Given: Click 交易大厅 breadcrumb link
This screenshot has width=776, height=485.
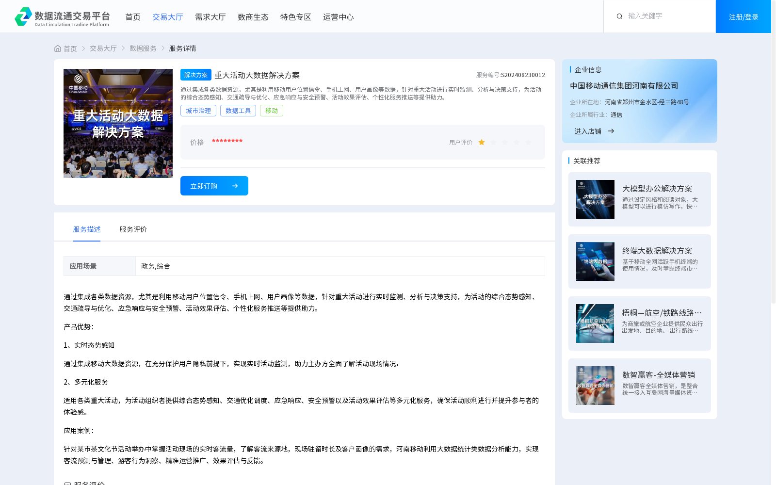Looking at the screenshot, I should pyautogui.click(x=103, y=48).
